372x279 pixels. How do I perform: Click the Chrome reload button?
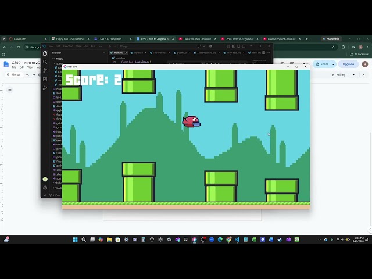tap(18, 47)
